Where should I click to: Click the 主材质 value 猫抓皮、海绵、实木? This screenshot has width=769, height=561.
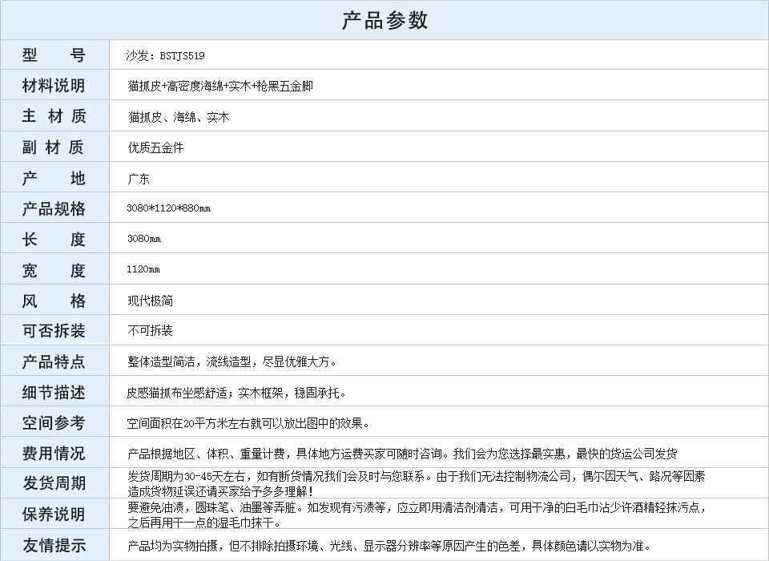click(x=179, y=117)
